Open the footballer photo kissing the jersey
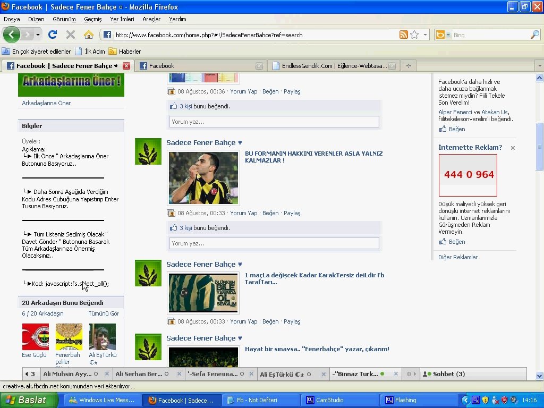The height and width of the screenshot is (408, 544). [x=203, y=177]
